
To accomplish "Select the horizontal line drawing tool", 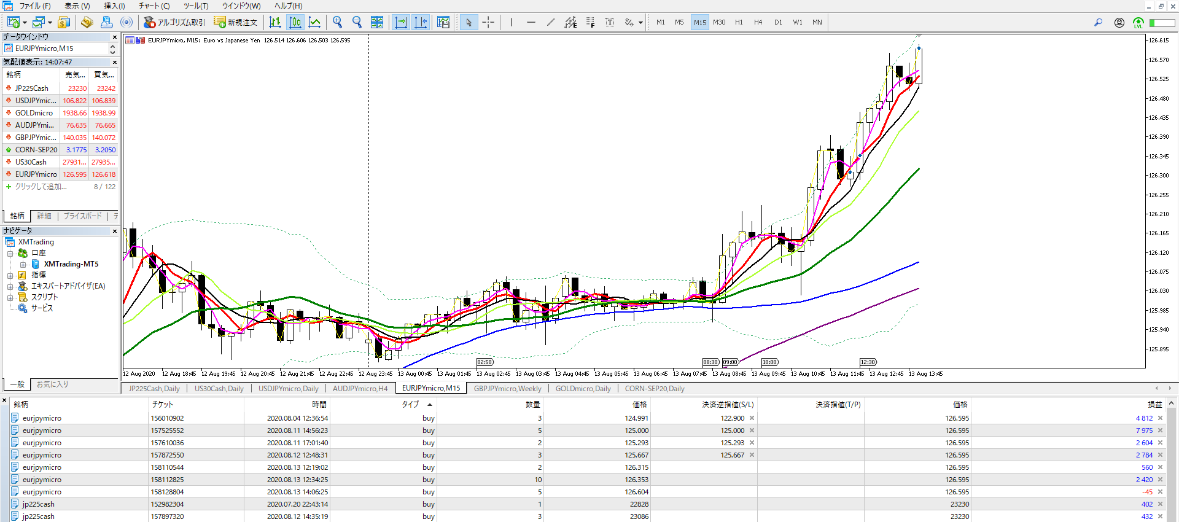I will (x=531, y=22).
